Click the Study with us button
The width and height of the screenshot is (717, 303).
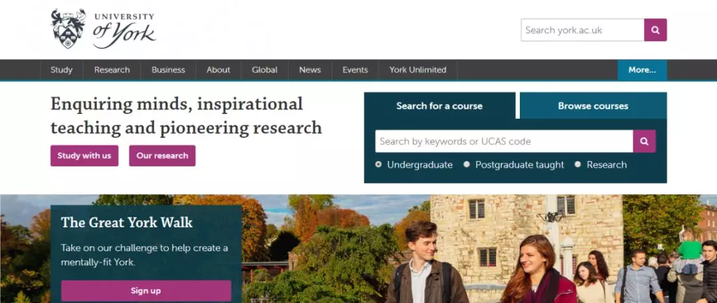[84, 155]
